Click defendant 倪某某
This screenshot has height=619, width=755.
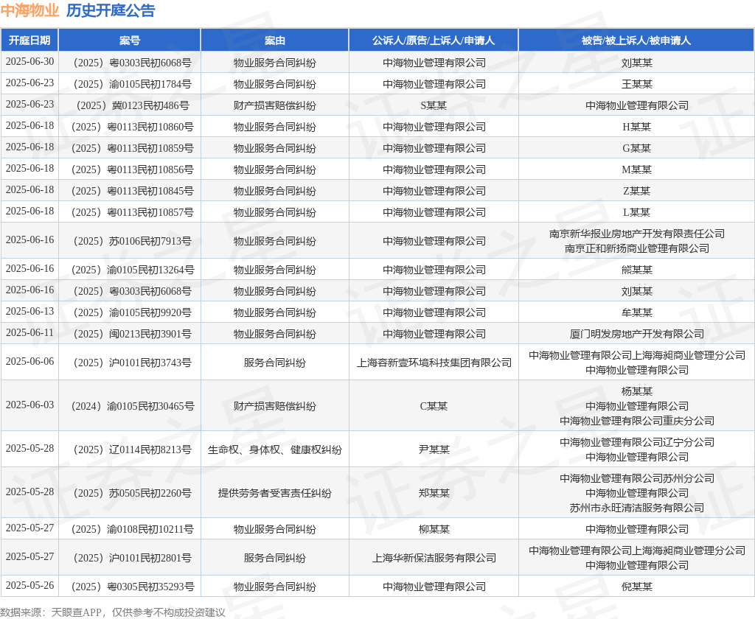tap(636, 587)
